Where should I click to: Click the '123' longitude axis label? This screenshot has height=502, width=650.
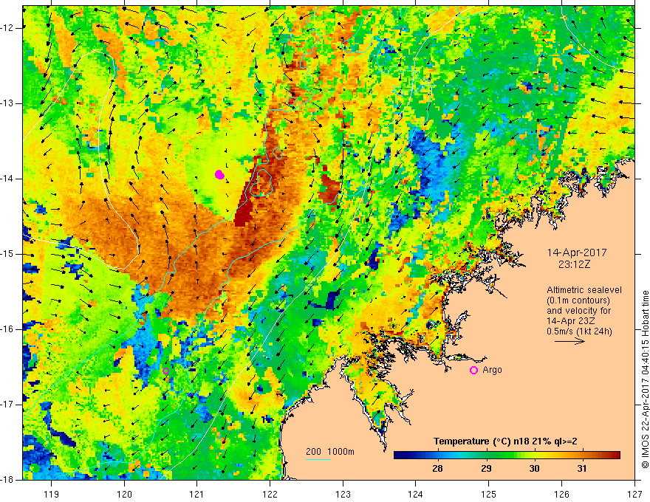tap(343, 494)
